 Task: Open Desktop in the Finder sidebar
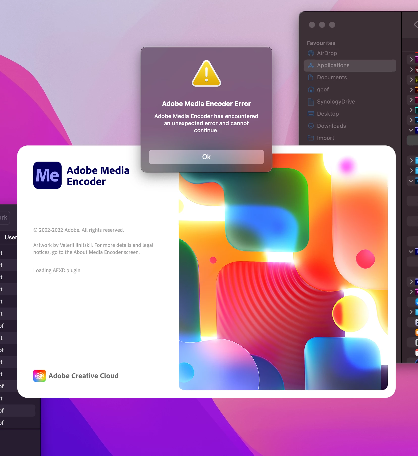pos(350,114)
